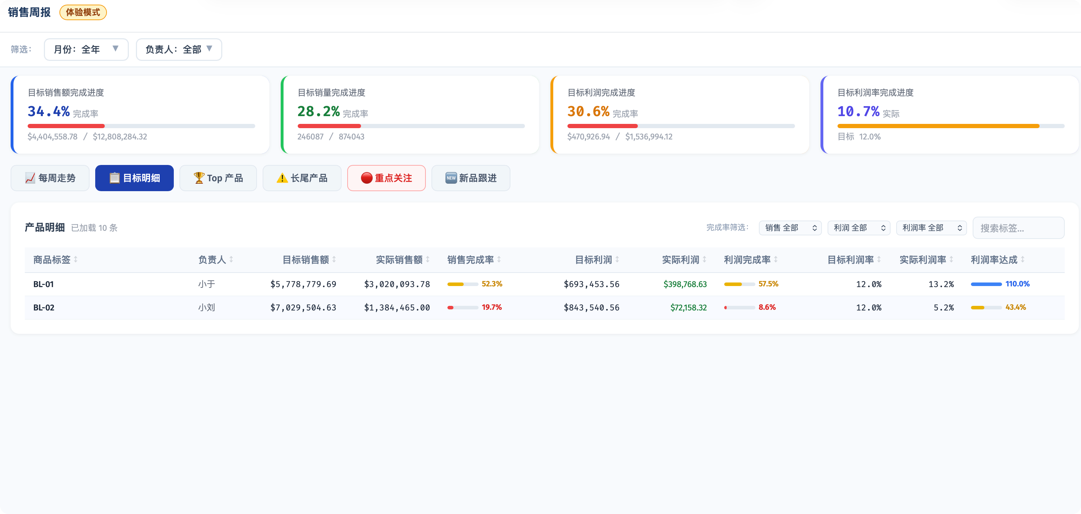The width and height of the screenshot is (1081, 514).
Task: Click actual margin 13.2% cell
Action: tap(941, 285)
